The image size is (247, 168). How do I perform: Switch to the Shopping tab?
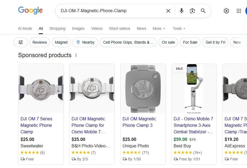point(57,28)
